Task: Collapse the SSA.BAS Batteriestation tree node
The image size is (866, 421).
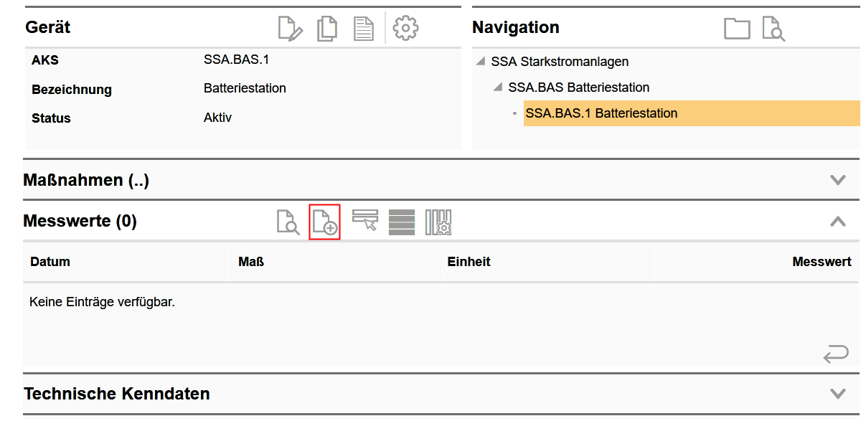Action: [x=498, y=87]
